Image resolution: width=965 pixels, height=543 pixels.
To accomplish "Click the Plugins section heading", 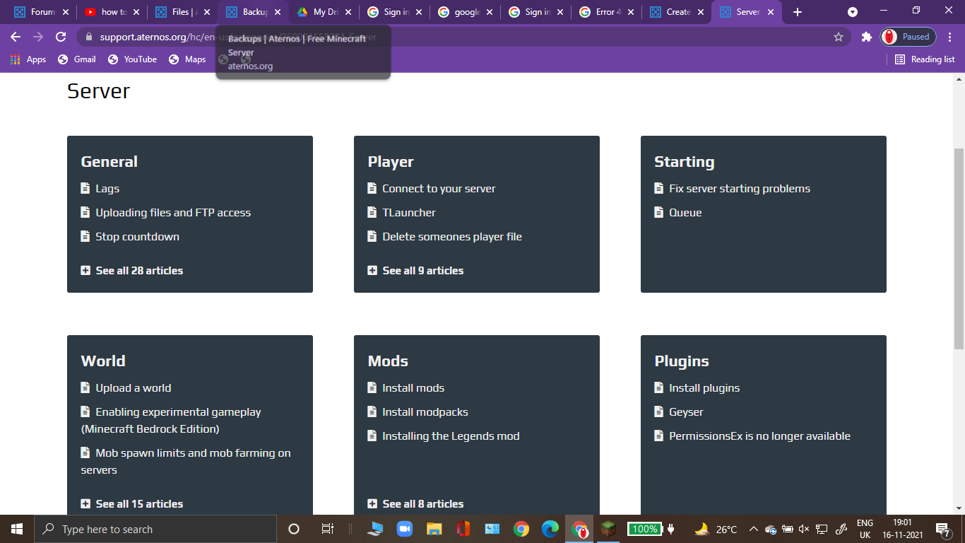I will coord(682,361).
